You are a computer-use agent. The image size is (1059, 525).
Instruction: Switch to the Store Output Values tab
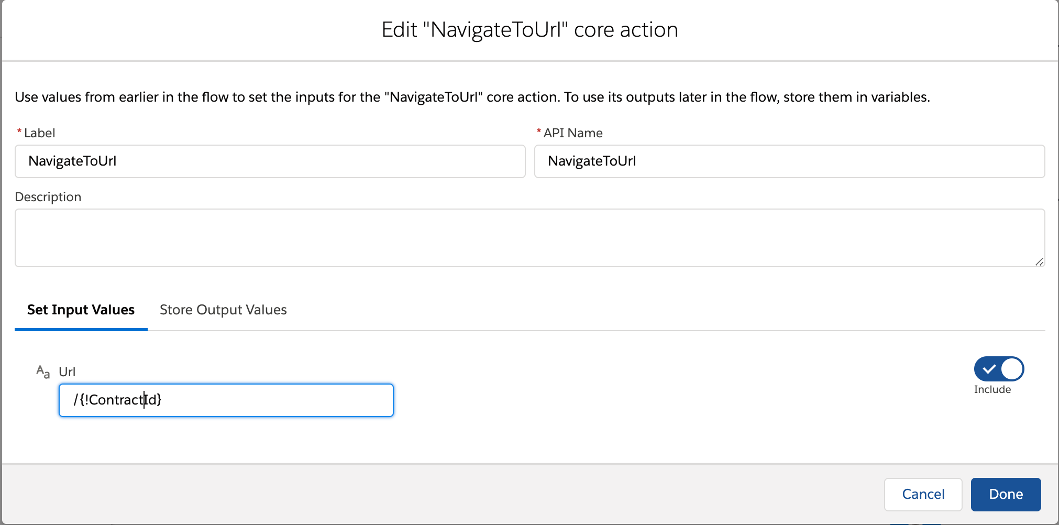pos(223,310)
